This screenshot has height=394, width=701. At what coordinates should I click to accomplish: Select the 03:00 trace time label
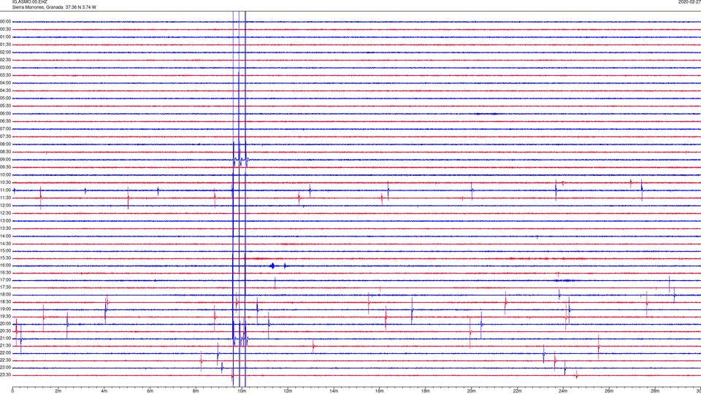pos(5,68)
